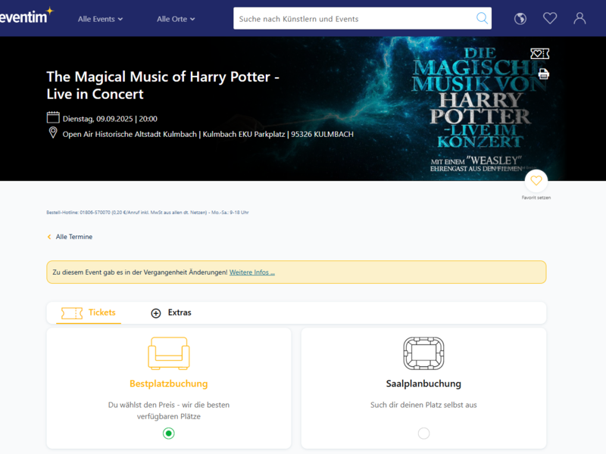Click 'Such dir deinen Platz selbst aus' text

423,405
